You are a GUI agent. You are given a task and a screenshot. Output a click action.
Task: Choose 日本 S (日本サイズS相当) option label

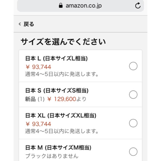pos(57,91)
